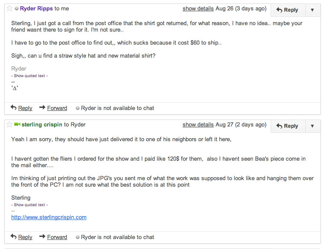The height and width of the screenshot is (249, 326).
Task: Click reply arrow icon below Ryder's message
Action: point(13,107)
